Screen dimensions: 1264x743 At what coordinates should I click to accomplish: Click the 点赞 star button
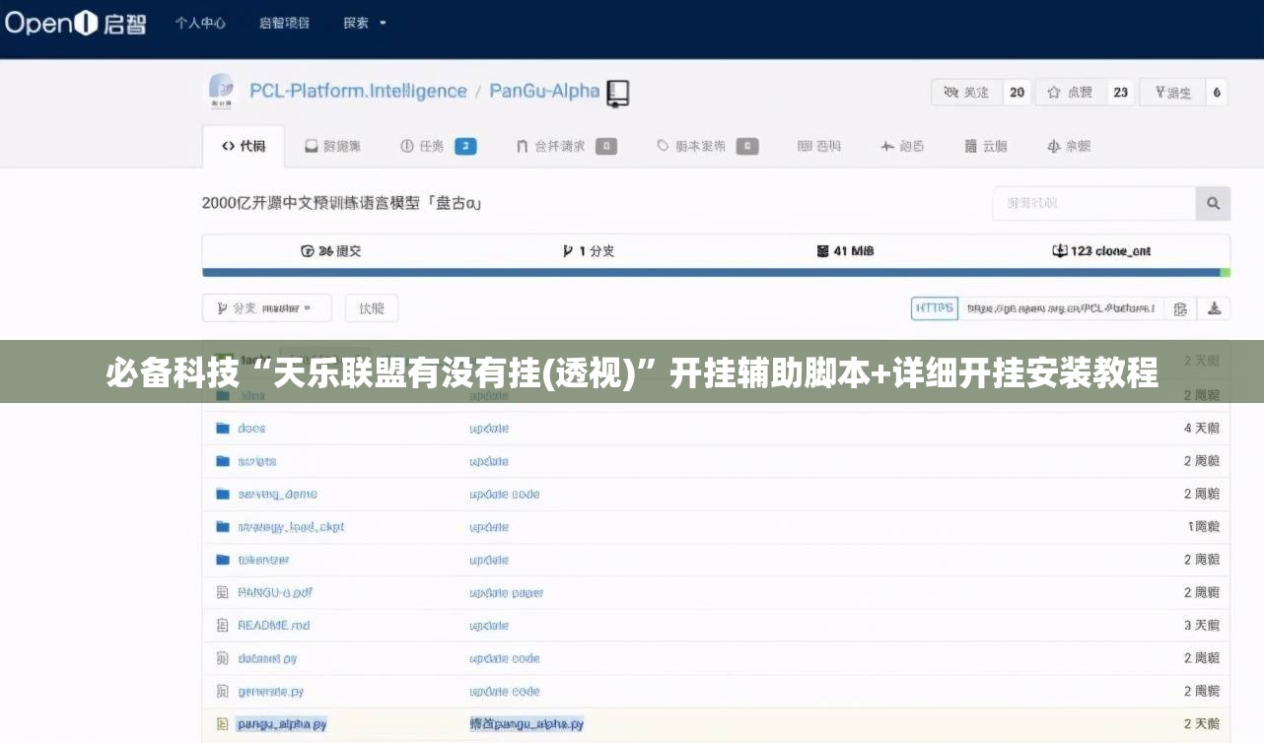pos(1070,93)
